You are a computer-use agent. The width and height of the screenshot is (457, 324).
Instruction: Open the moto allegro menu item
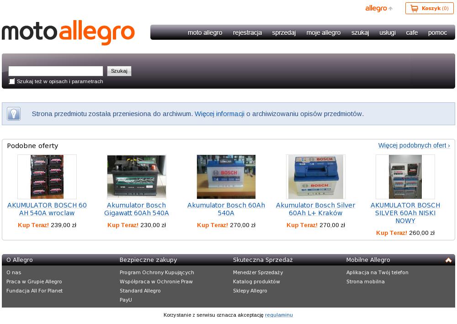point(205,32)
